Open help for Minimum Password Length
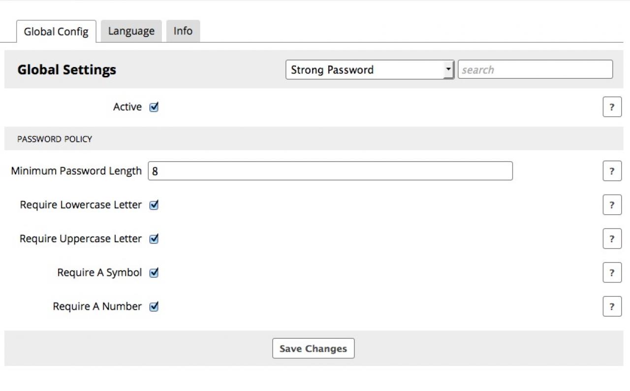Screen dimensions: 630x391 click(x=612, y=171)
